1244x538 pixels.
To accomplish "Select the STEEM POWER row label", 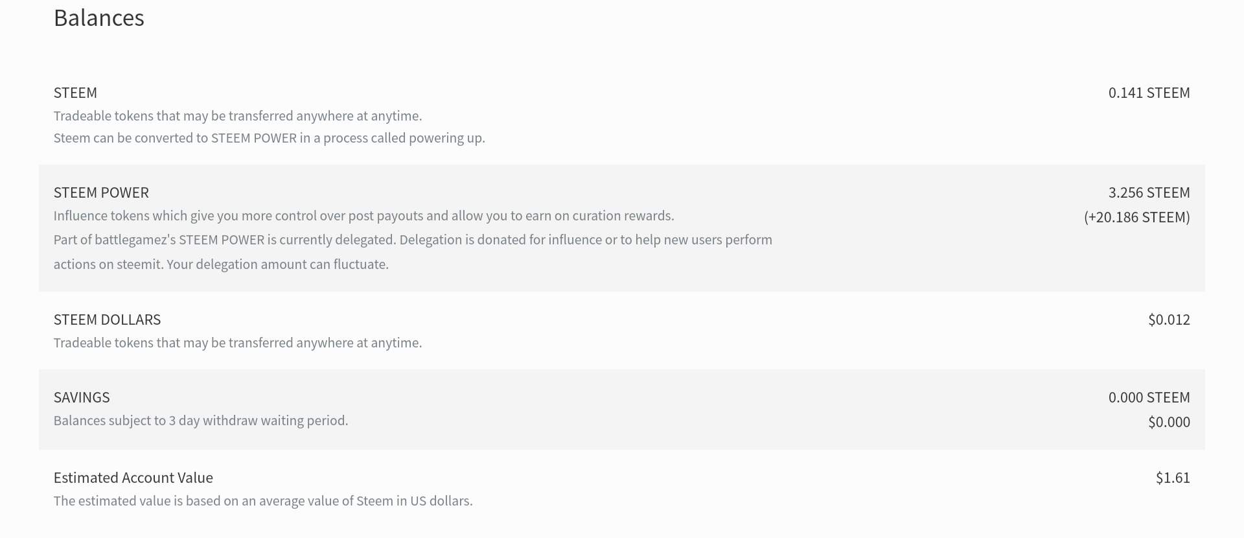I will [101, 193].
